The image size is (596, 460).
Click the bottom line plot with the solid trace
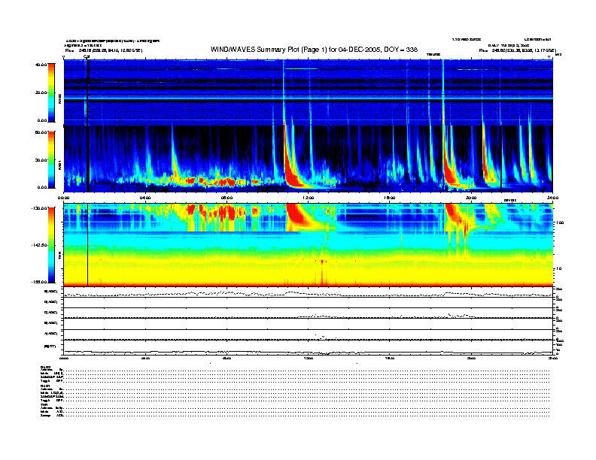[309, 347]
